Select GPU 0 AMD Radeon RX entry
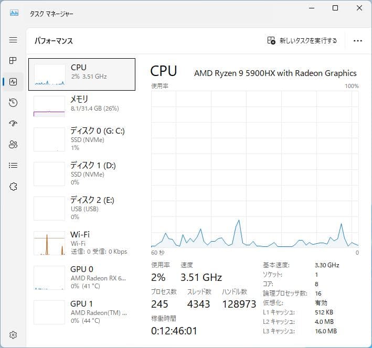 pyautogui.click(x=82, y=277)
